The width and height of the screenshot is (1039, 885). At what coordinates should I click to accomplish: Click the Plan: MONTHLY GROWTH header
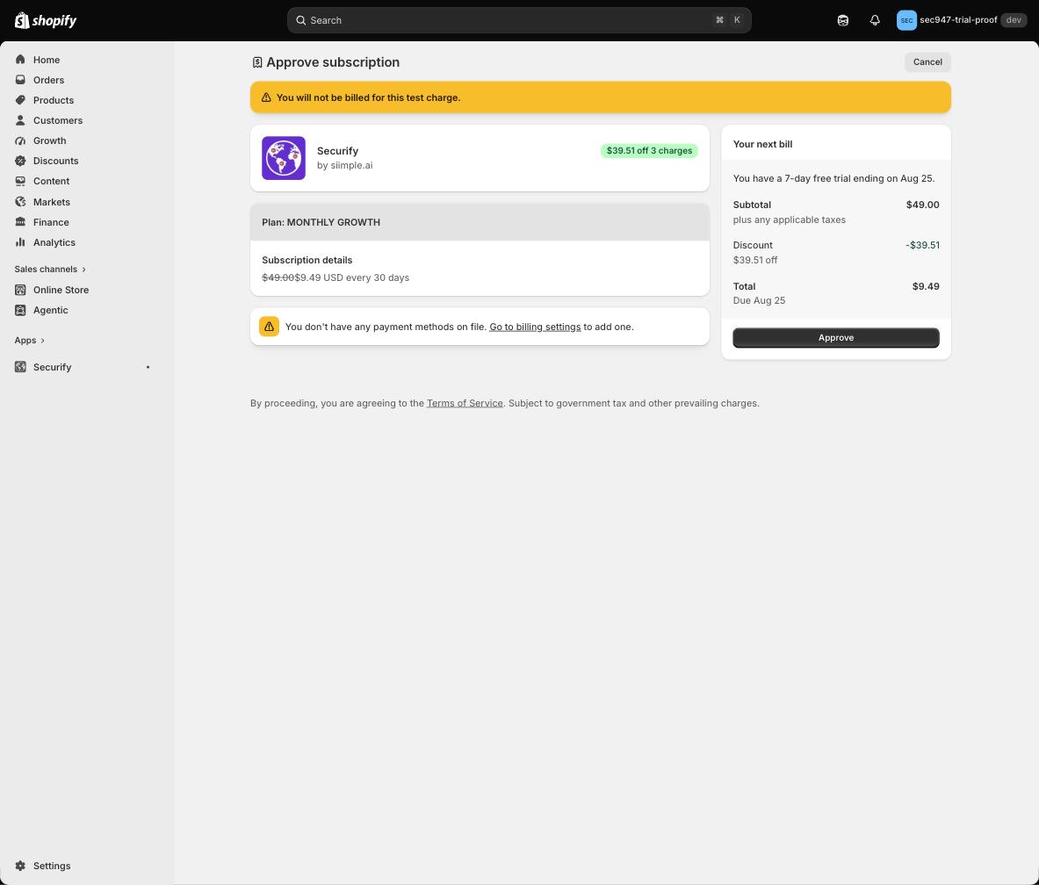(x=480, y=222)
